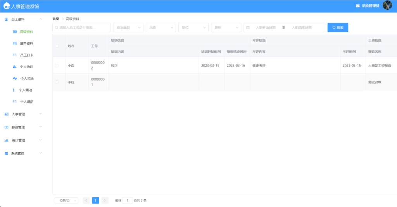Click the 高级资料 sidebar icon
The height and width of the screenshot is (207, 397).
15,31
